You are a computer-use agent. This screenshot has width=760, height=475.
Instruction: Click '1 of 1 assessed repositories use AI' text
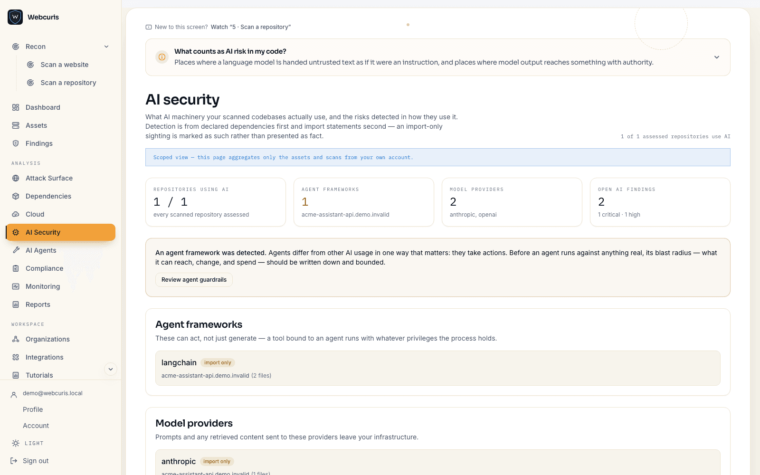(675, 136)
